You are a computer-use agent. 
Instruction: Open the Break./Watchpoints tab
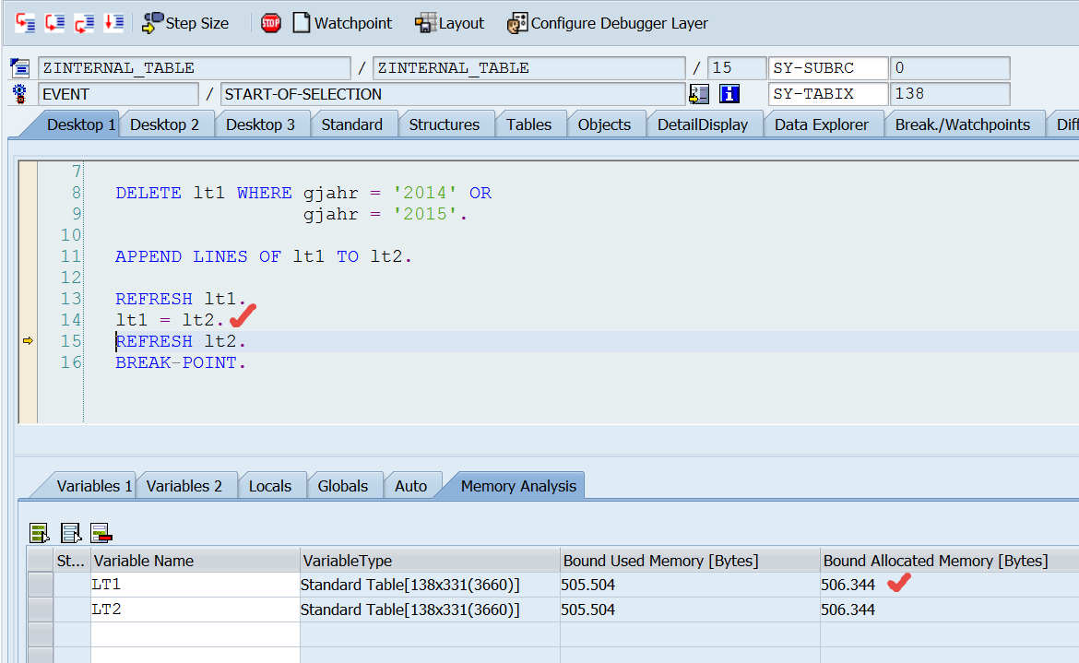point(962,124)
